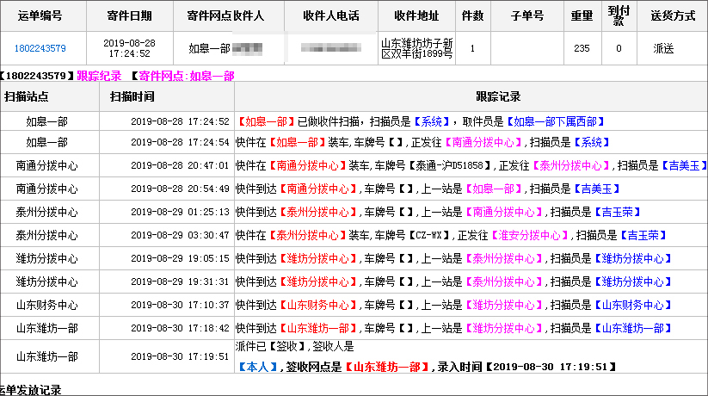Click the 送货方式 column header
The width and height of the screenshot is (708, 396).
pos(673,15)
